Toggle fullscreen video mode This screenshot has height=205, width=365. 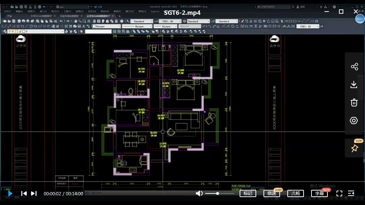tap(339, 193)
